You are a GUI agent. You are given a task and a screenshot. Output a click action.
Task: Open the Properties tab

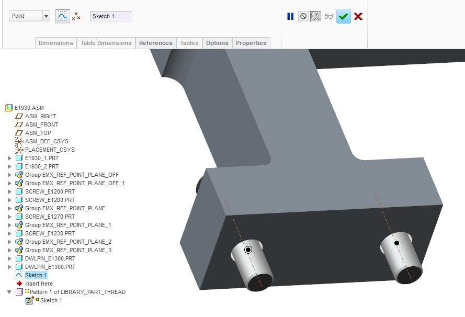(x=251, y=43)
